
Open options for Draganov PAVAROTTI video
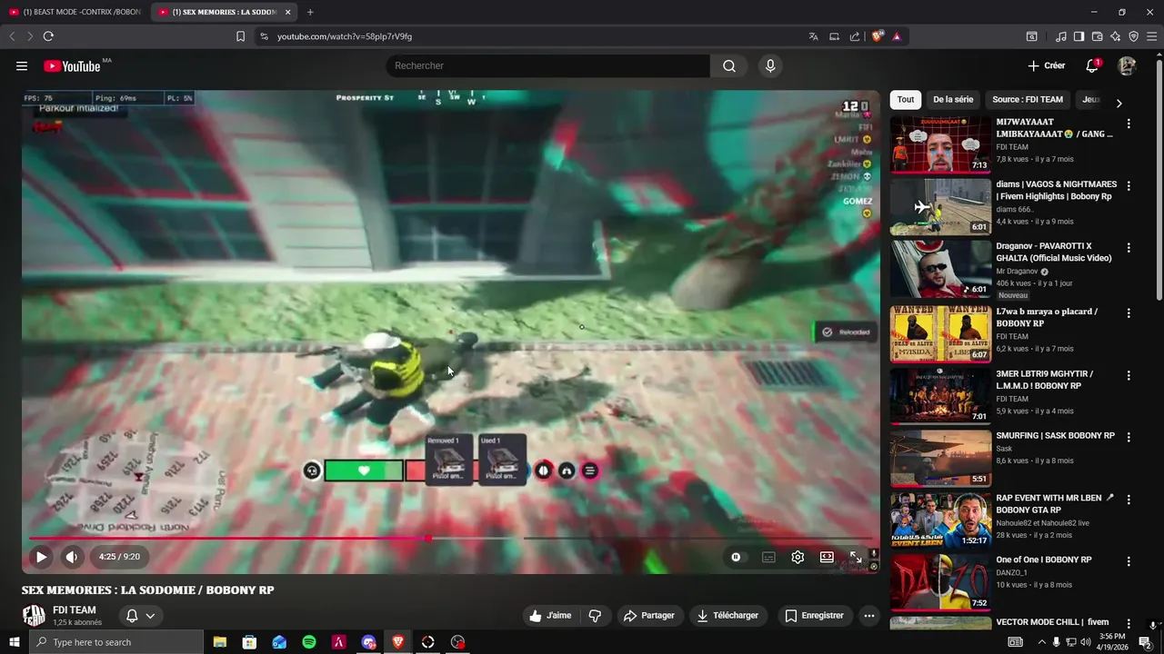[x=1129, y=247]
